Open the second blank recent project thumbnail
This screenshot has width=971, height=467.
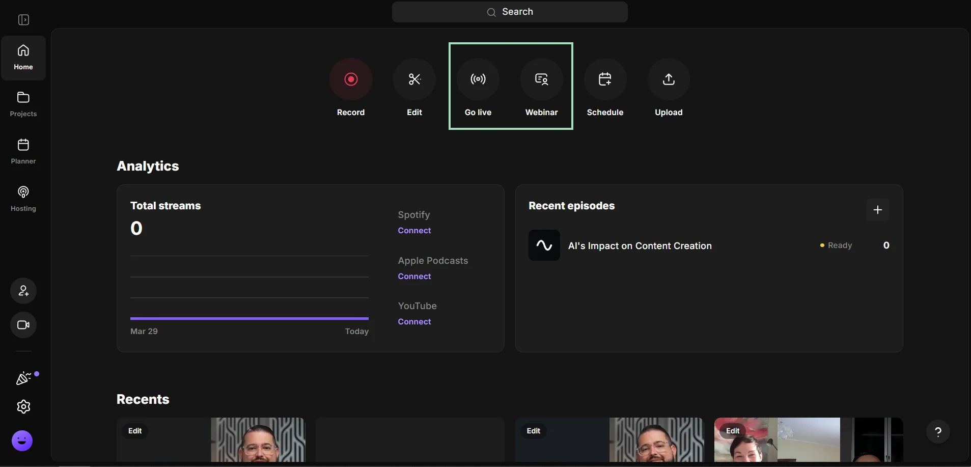[410, 440]
